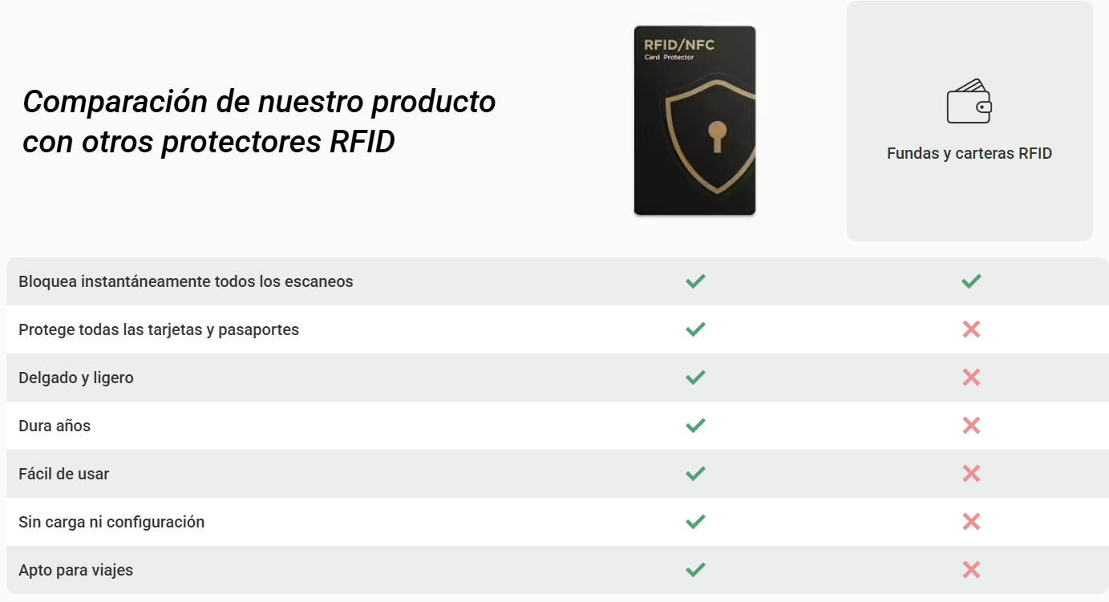Click the 'Fácil de usar' feature text
The width and height of the screenshot is (1109, 602).
[x=64, y=474]
